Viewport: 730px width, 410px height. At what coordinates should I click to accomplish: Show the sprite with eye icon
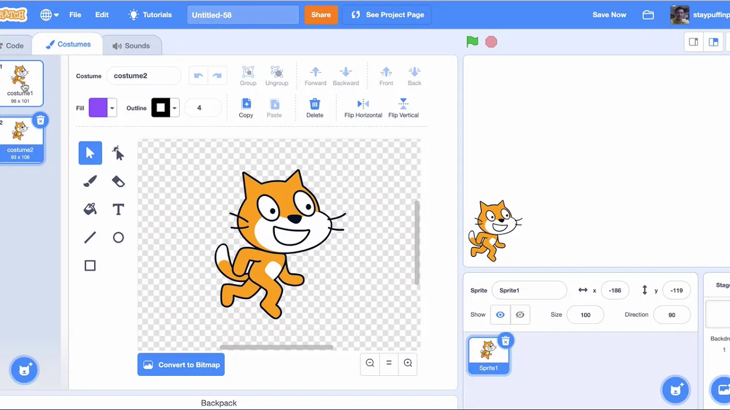tap(500, 314)
